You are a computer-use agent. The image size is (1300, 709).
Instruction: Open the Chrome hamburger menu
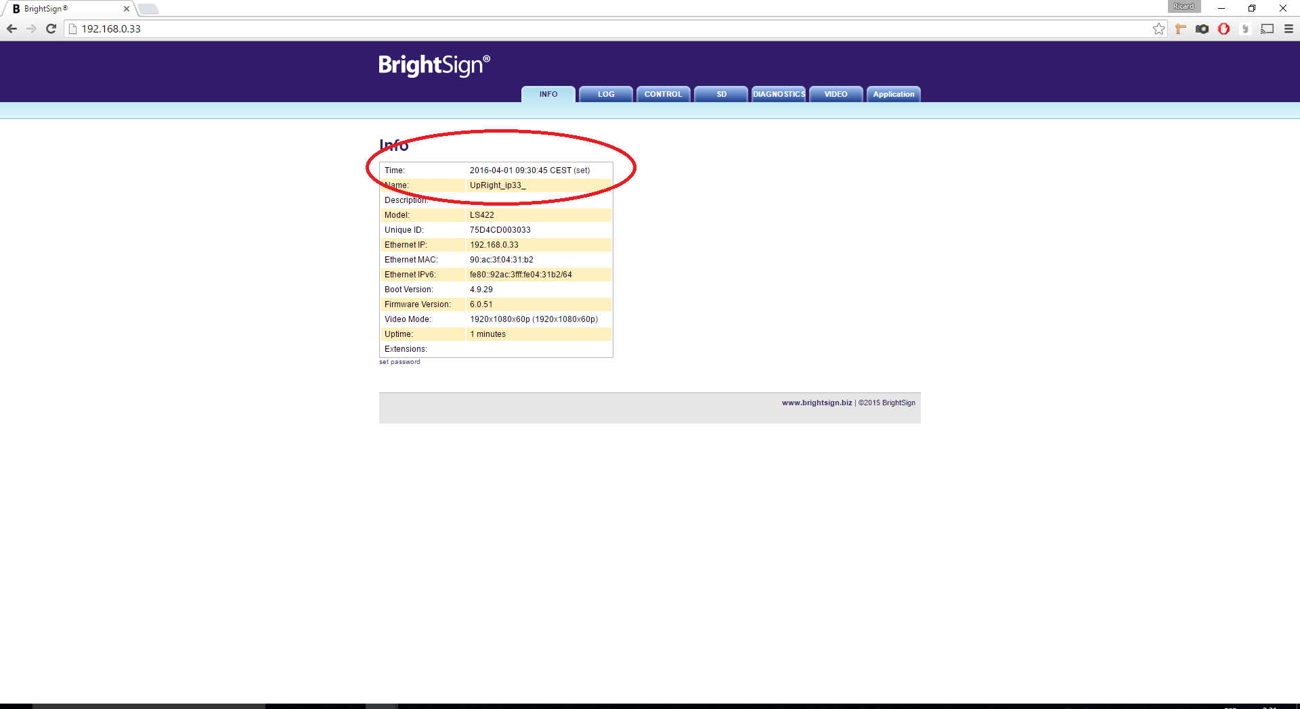coord(1288,28)
